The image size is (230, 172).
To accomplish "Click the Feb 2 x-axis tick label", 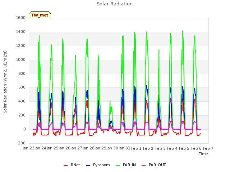I will click(x=148, y=148).
